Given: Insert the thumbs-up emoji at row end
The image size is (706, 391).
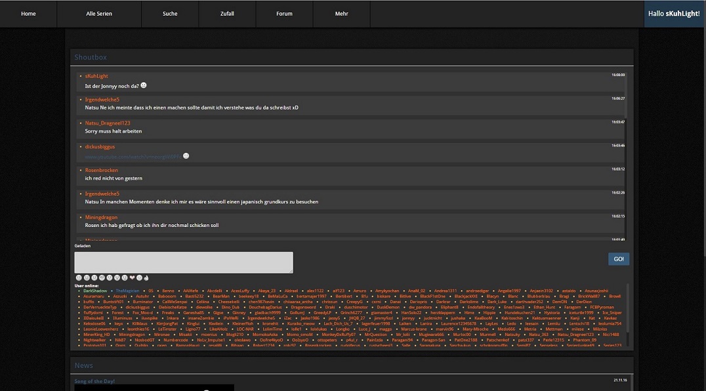Looking at the screenshot, I should [x=146, y=278].
